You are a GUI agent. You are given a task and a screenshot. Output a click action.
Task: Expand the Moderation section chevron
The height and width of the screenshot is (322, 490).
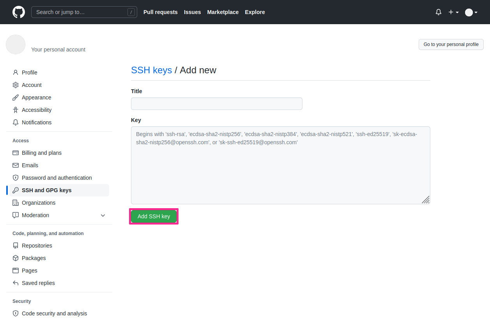click(103, 215)
